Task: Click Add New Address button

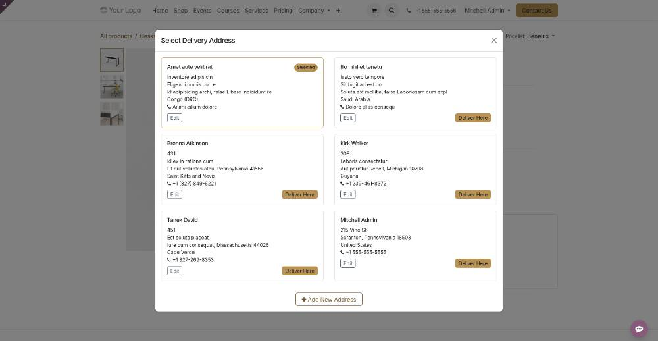Action: tap(329, 300)
